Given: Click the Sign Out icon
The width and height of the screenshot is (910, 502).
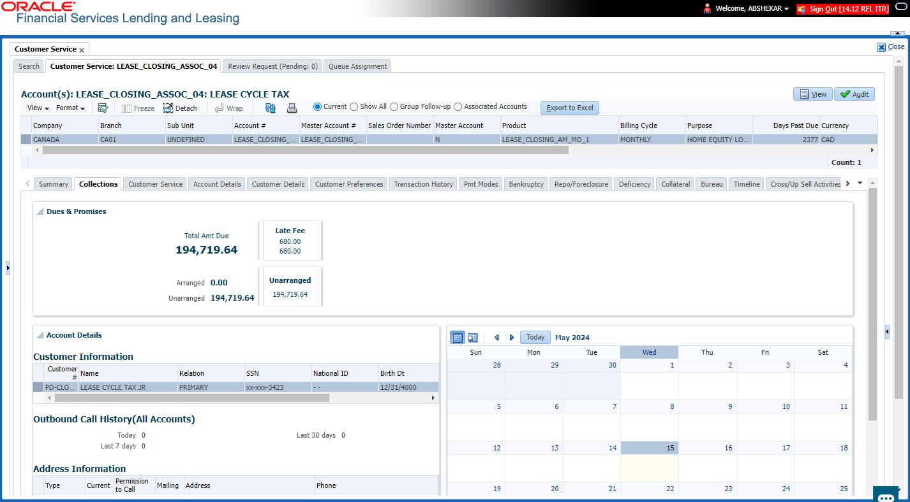Looking at the screenshot, I should click(802, 9).
